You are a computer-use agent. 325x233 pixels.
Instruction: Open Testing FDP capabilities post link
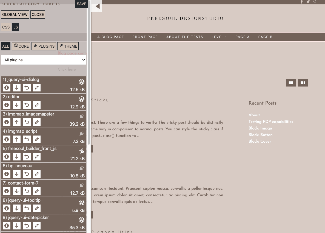[x=271, y=122]
